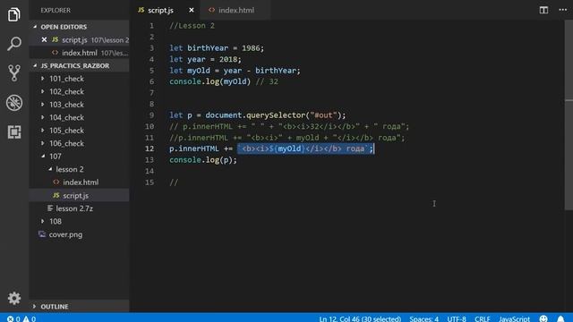Switch to the script.js tab
573x322 pixels.
coord(160,10)
